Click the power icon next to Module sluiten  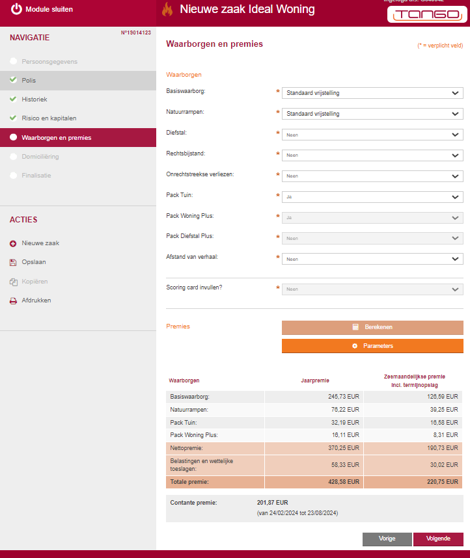click(x=16, y=9)
